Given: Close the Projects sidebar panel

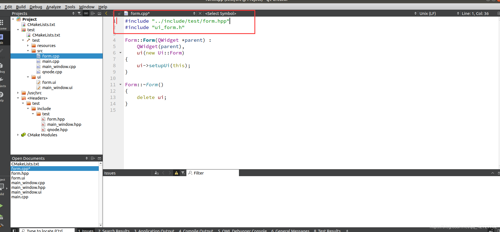Looking at the screenshot, I should click(x=100, y=13).
